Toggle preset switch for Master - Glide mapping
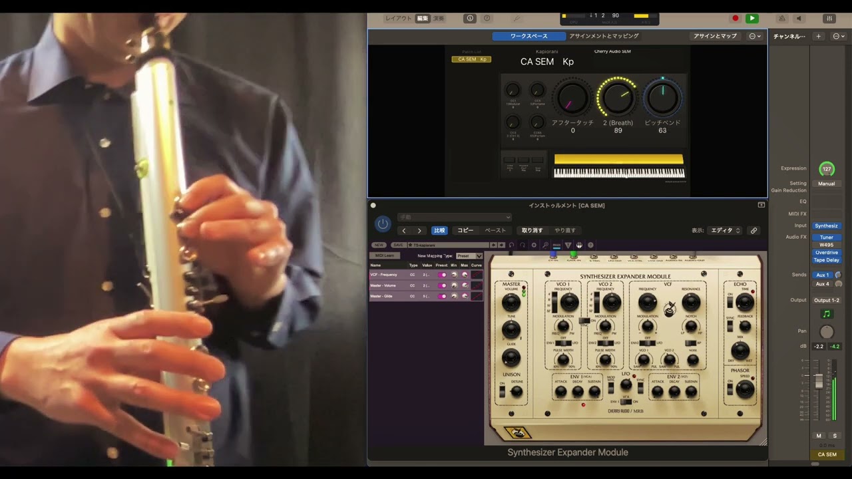Screen dimensions: 852x479 (442, 296)
